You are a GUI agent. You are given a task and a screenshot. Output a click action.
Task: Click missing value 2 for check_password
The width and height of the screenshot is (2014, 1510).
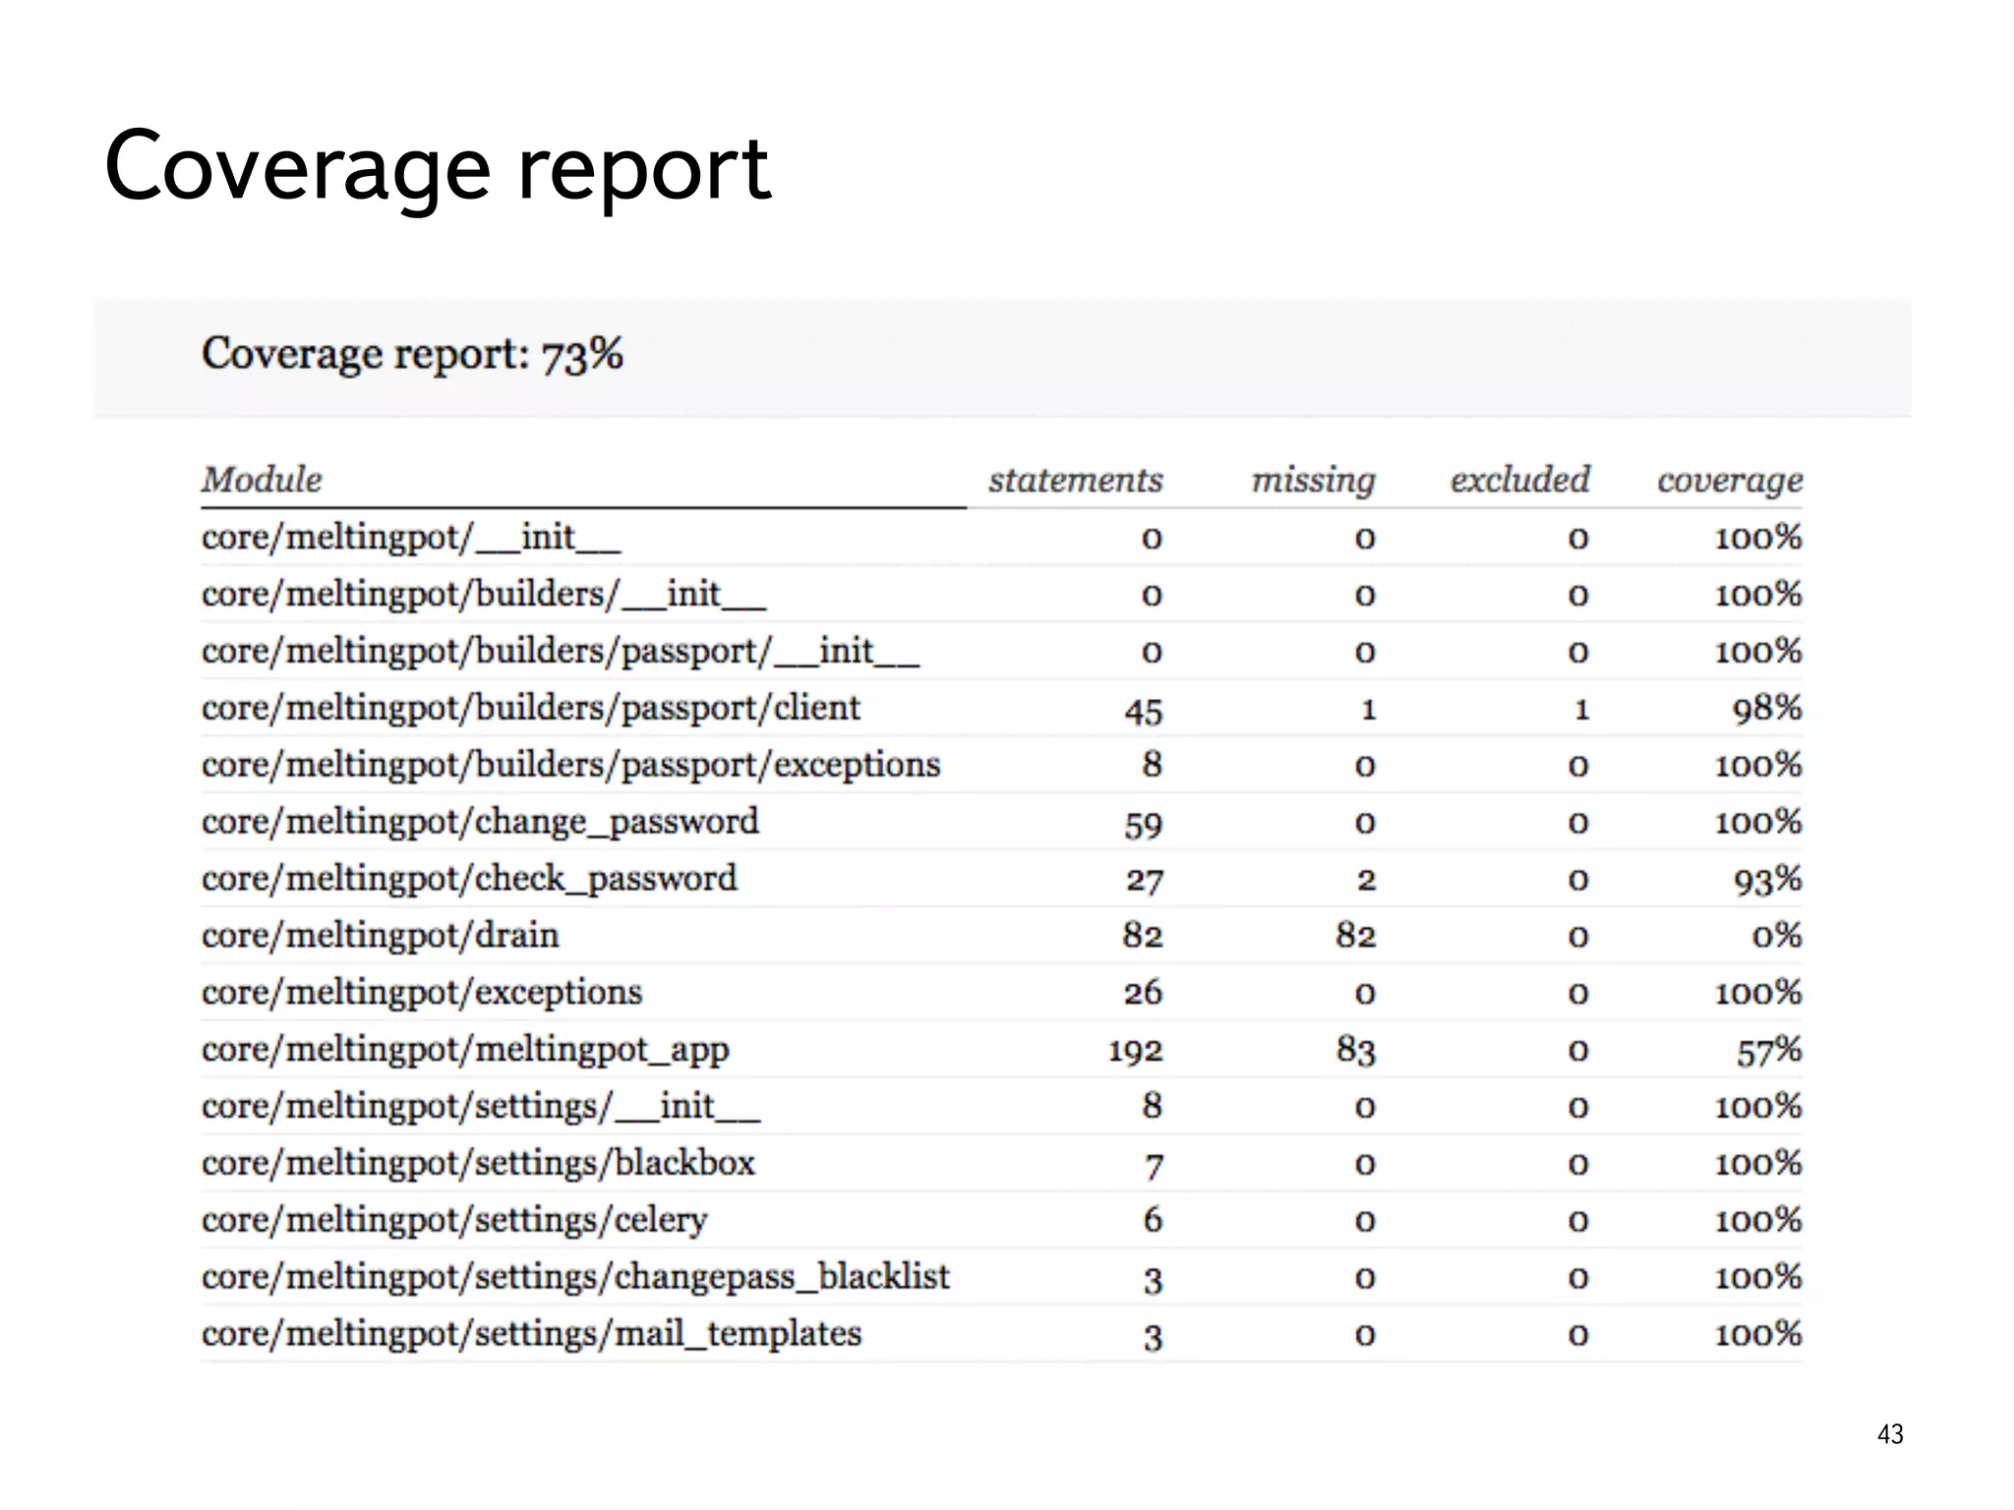[1367, 880]
